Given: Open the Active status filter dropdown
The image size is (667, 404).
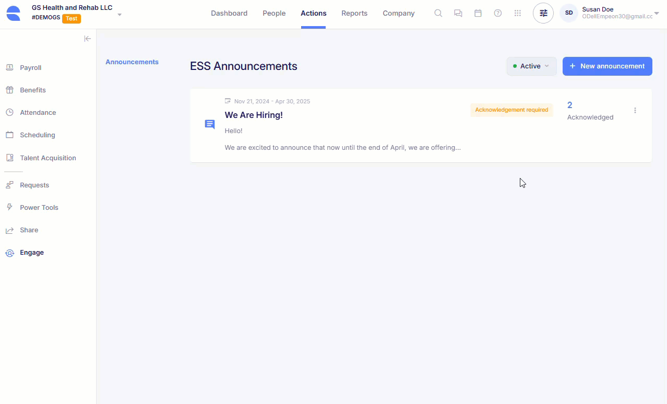Looking at the screenshot, I should [x=531, y=66].
